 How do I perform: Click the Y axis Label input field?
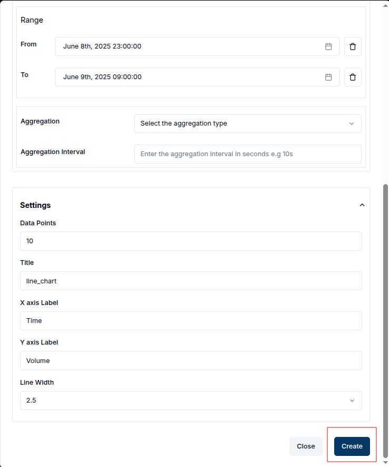point(191,361)
